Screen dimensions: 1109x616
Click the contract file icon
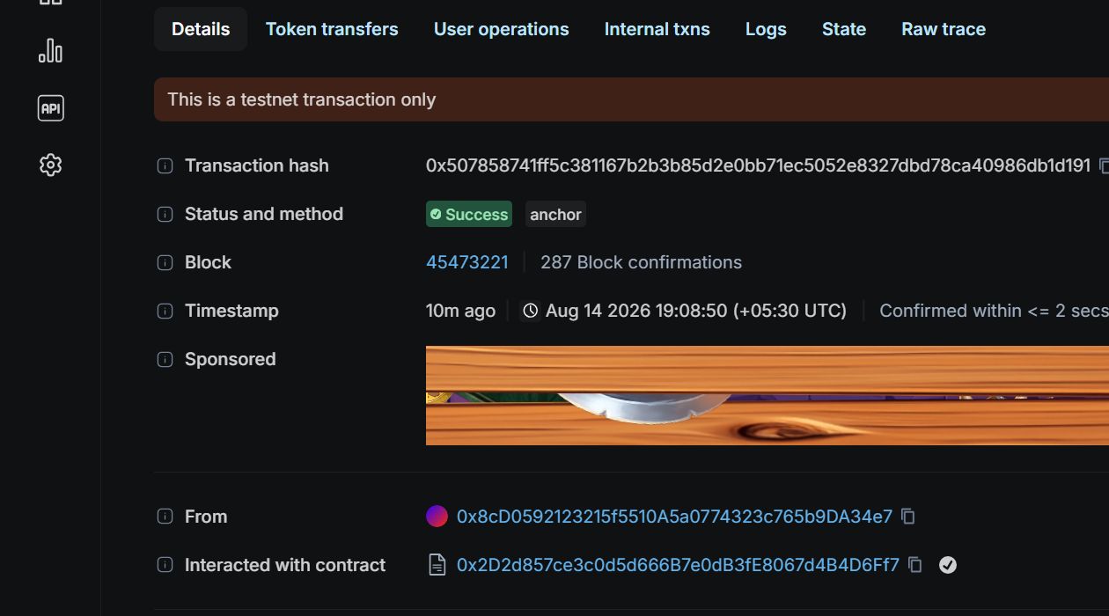[437, 565]
